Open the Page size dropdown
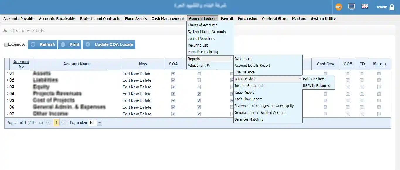Viewport: 400px width, 170px height. [99, 123]
